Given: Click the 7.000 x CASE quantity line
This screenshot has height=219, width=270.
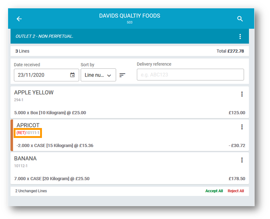Looking at the screenshot, I should pos(51,179).
